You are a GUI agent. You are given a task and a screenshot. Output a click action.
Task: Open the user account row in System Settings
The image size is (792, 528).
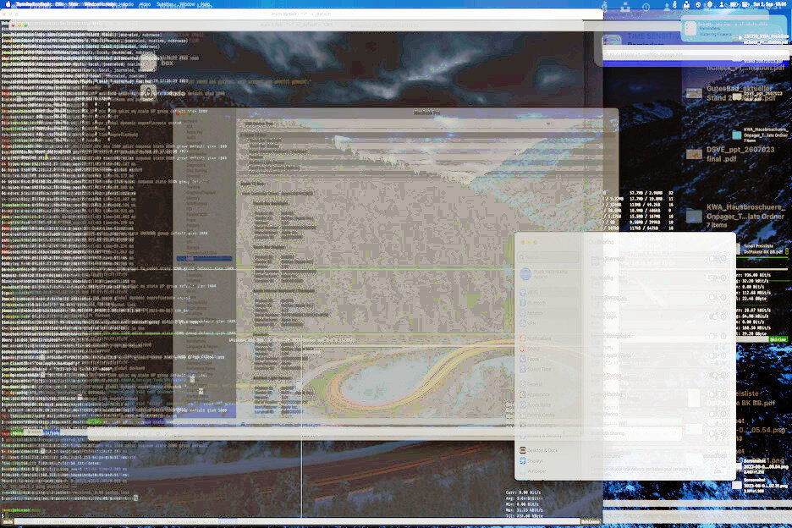click(548, 274)
